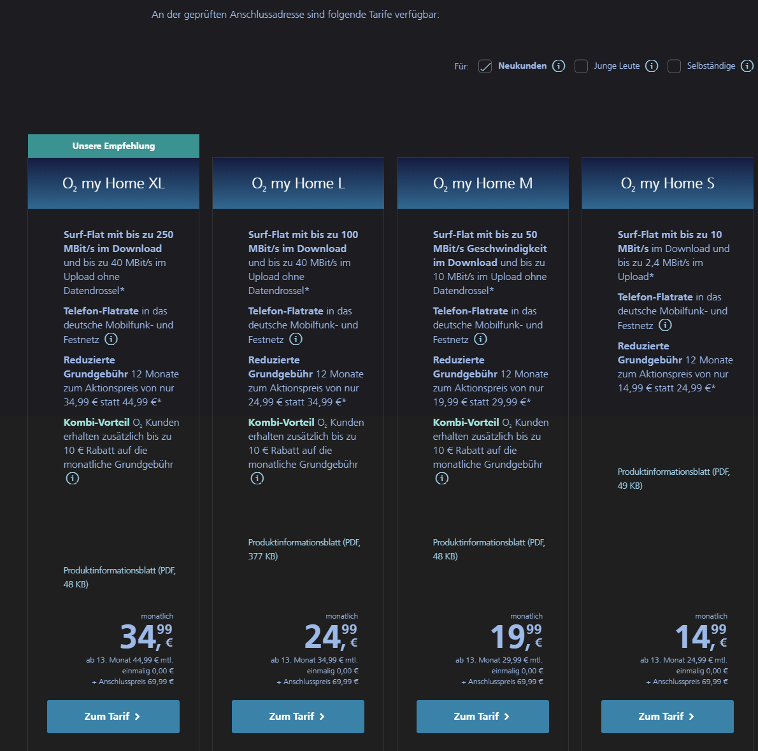Click Zum Tarif for my Home XL

pos(113,716)
